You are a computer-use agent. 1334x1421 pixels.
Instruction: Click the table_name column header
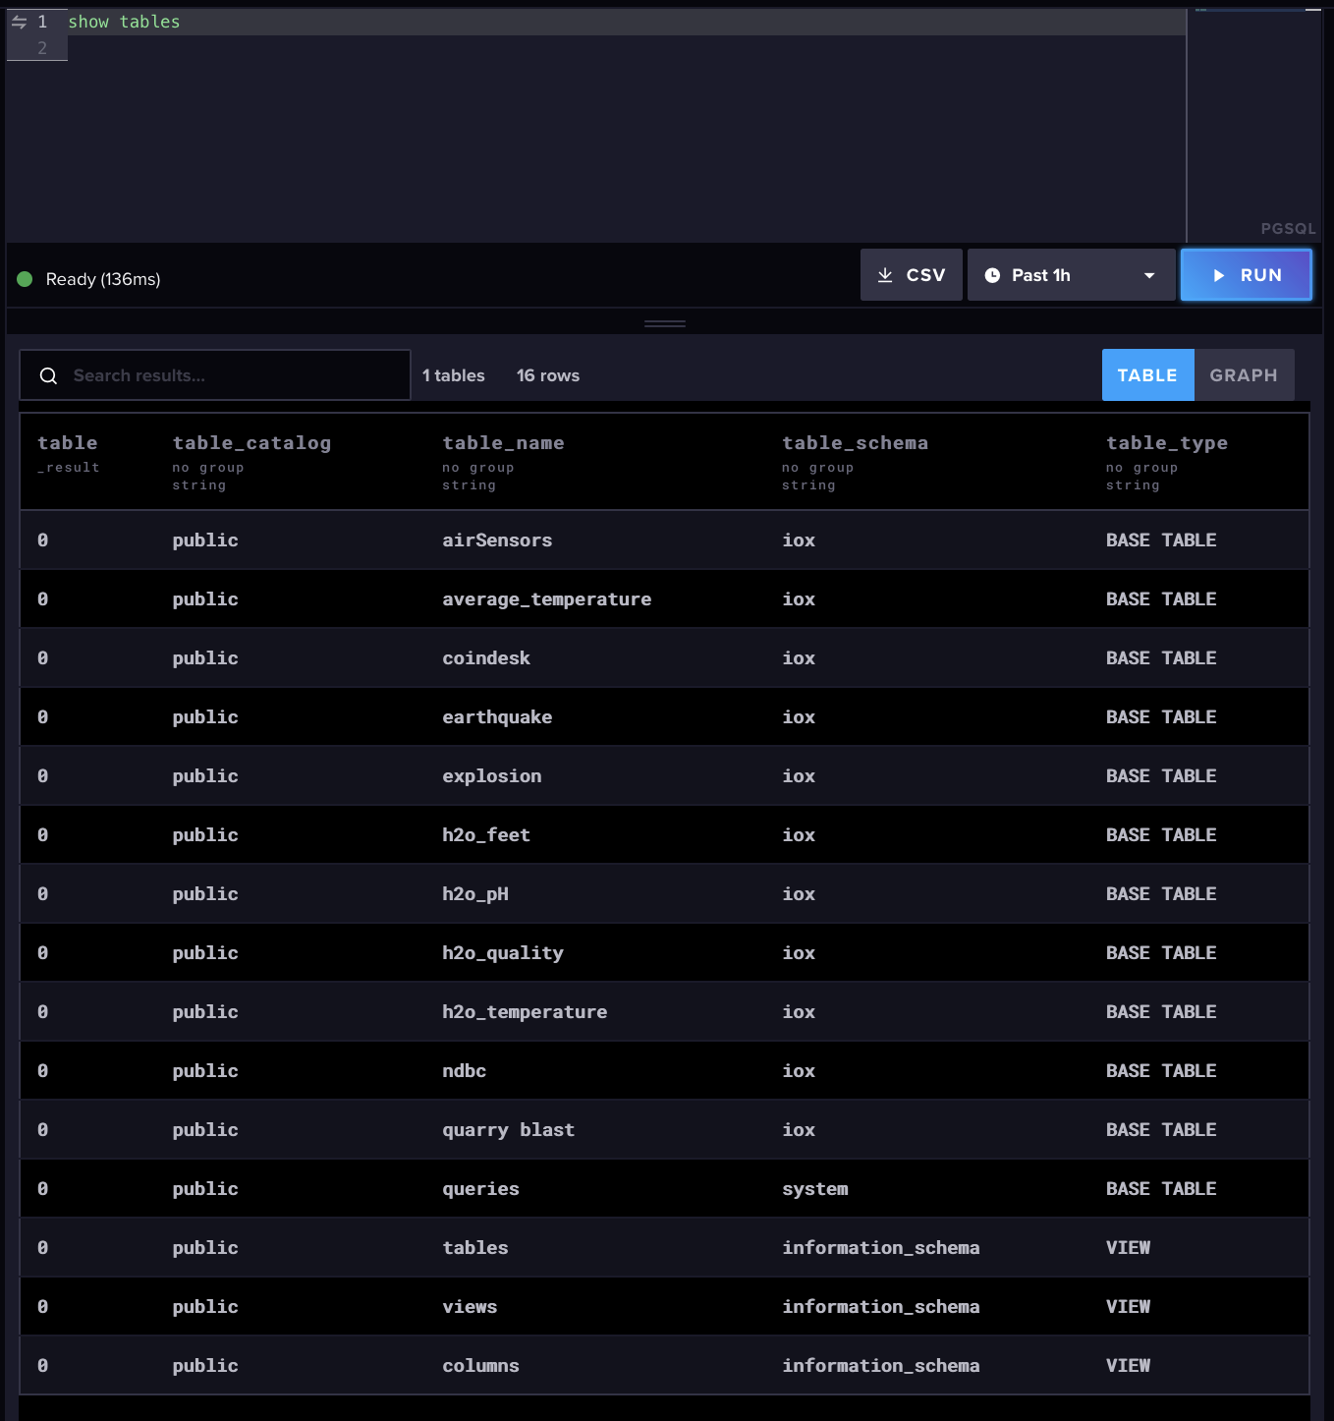pyautogui.click(x=503, y=442)
